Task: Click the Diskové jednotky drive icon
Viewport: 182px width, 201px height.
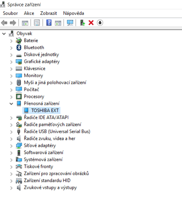Action: coord(19,55)
